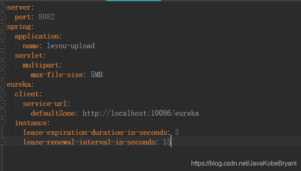Click the http://localhost:10086/eureka URL value

click(141, 113)
